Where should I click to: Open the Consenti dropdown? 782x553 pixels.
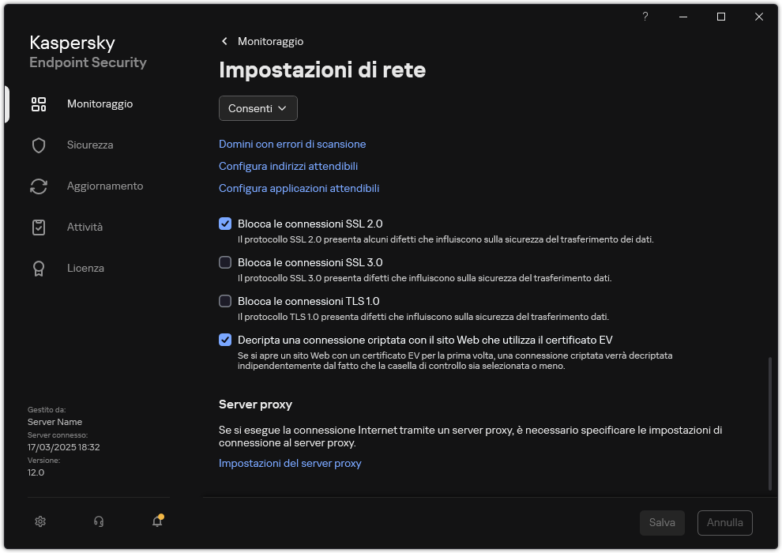[258, 108]
